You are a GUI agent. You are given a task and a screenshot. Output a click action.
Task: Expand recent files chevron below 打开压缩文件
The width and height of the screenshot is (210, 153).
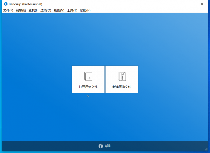[x=88, y=96]
